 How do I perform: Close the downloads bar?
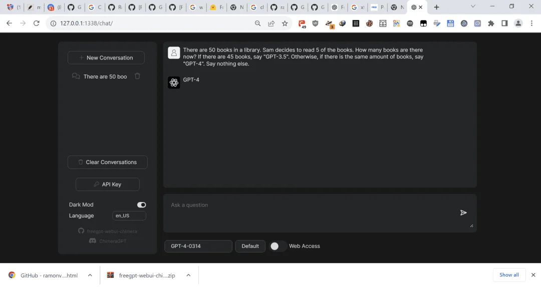(533, 275)
